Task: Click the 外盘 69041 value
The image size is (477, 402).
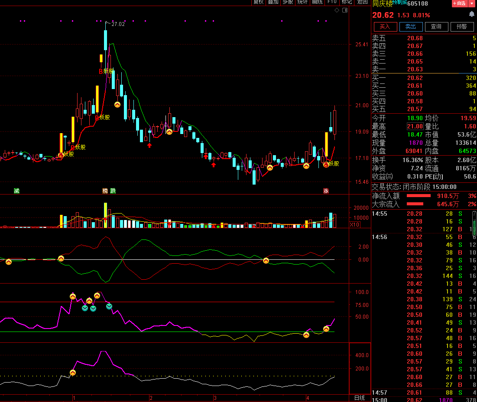Action: coord(414,151)
